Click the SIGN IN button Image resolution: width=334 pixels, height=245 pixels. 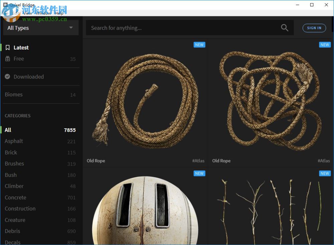[314, 28]
